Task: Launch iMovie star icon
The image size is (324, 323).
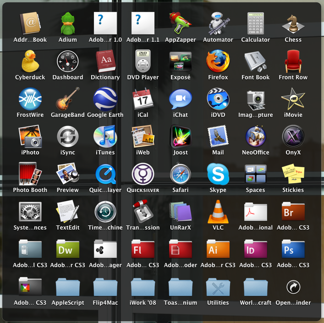Action: point(293,99)
